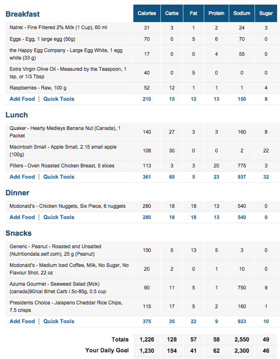
Task: Select the Happy Egg Company egg white entry
Action: click(66, 54)
